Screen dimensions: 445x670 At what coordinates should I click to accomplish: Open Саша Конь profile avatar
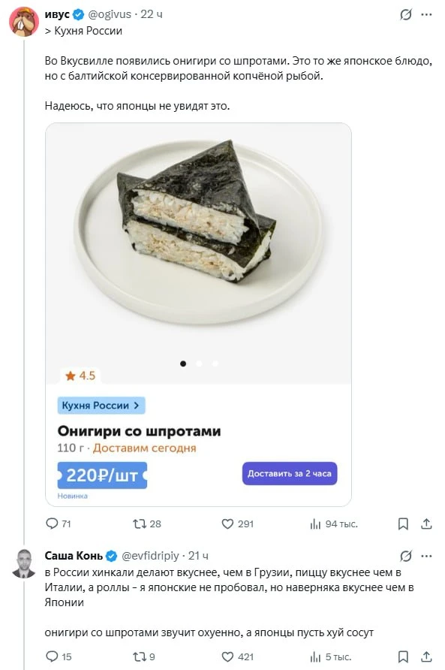[24, 563]
